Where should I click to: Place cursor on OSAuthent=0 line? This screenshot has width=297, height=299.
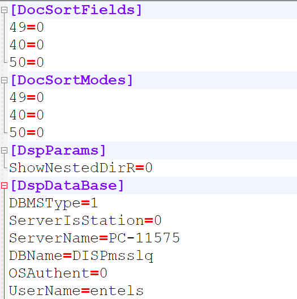58,273
